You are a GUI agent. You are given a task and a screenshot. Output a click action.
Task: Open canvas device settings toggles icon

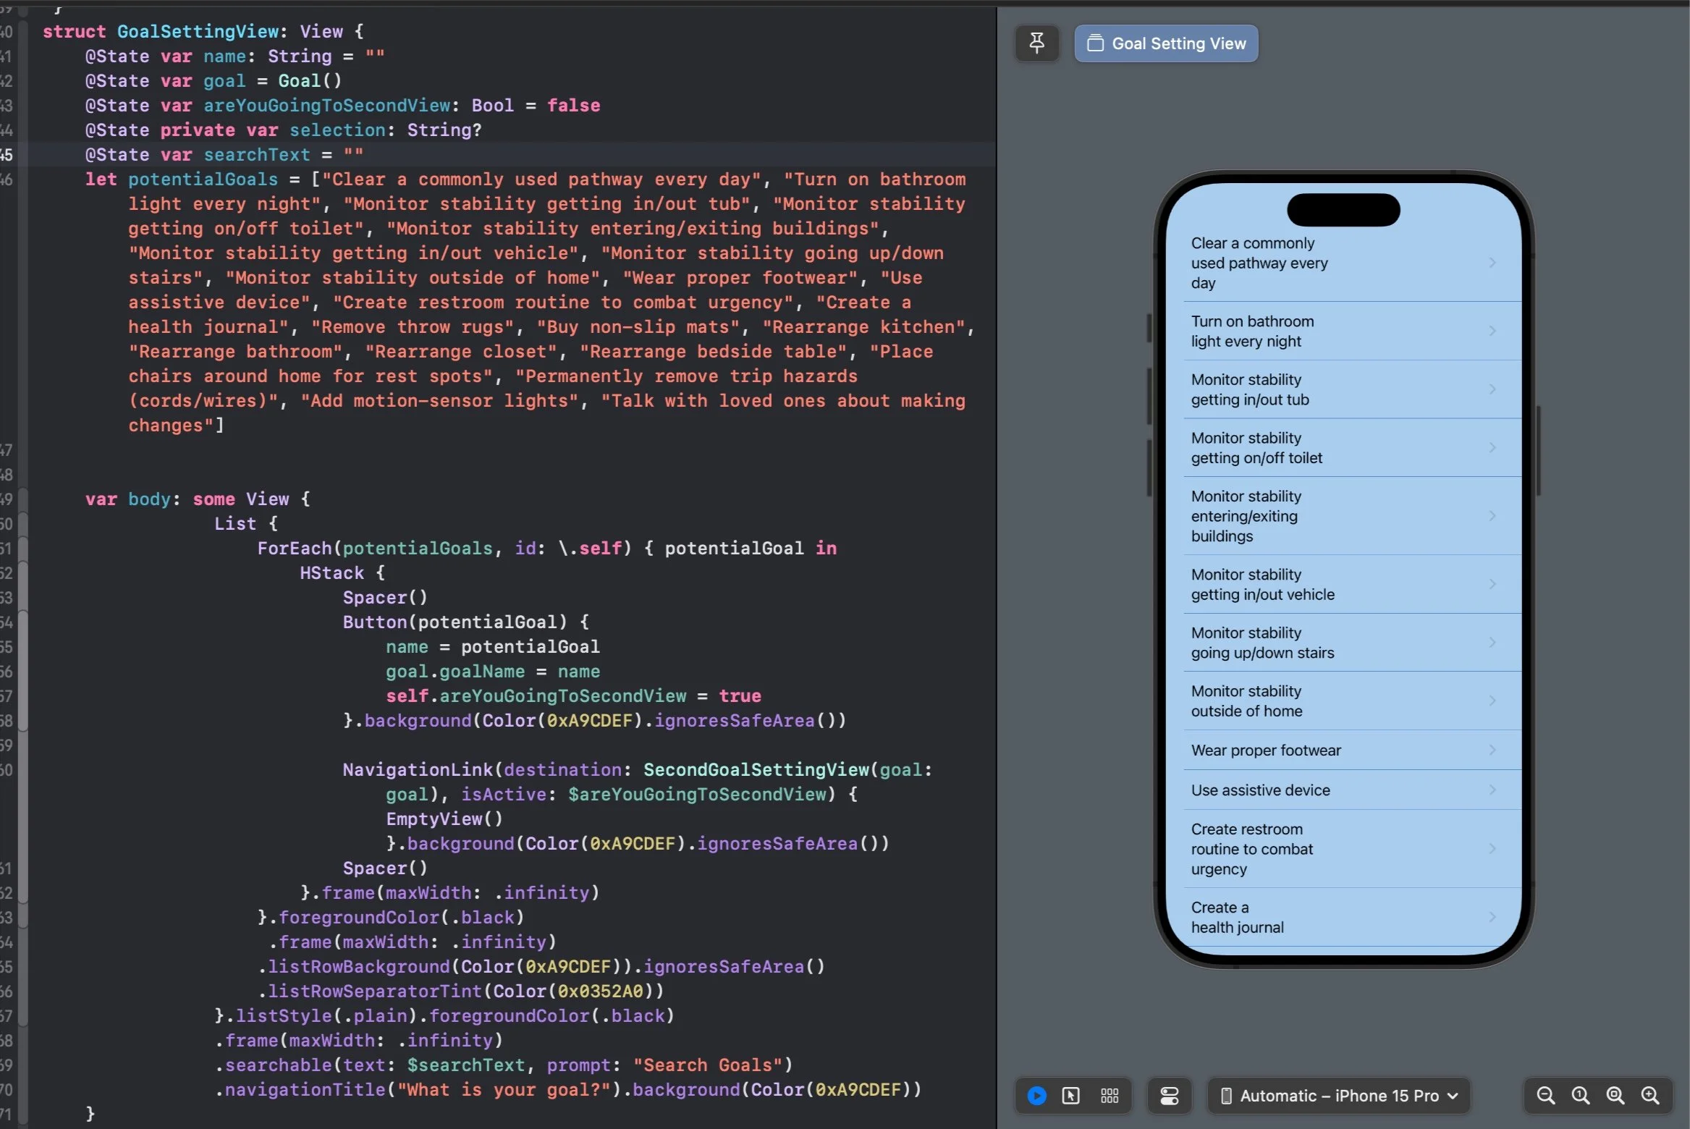1169,1096
